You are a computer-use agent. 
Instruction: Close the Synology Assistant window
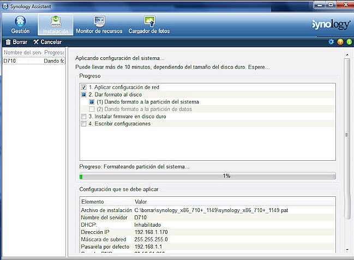pos(345,5)
